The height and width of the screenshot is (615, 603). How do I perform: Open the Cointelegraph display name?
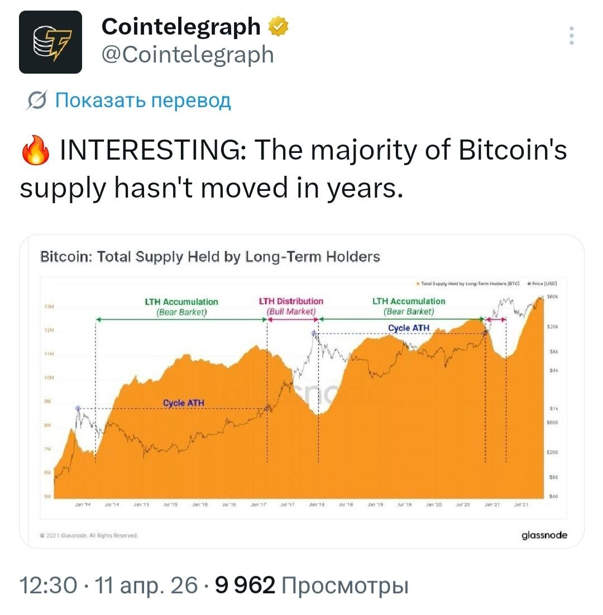click(x=181, y=26)
